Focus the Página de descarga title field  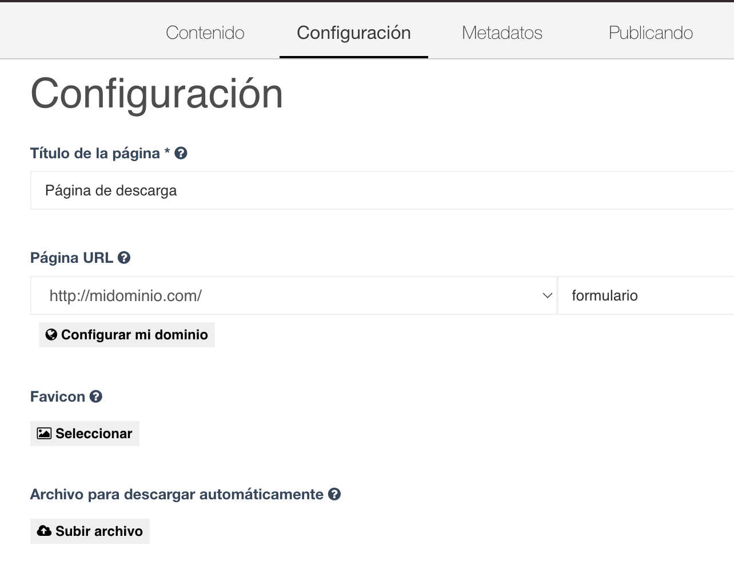[377, 191]
